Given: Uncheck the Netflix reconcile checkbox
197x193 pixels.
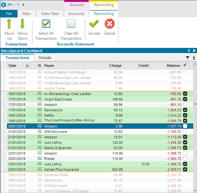Looking at the screenshot, I should [x=185, y=115].
